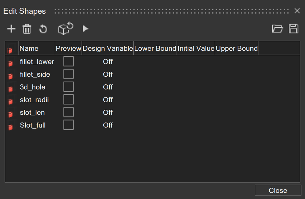Set Slot_full design variable Off cell
This screenshot has width=305, height=199.
tap(108, 125)
